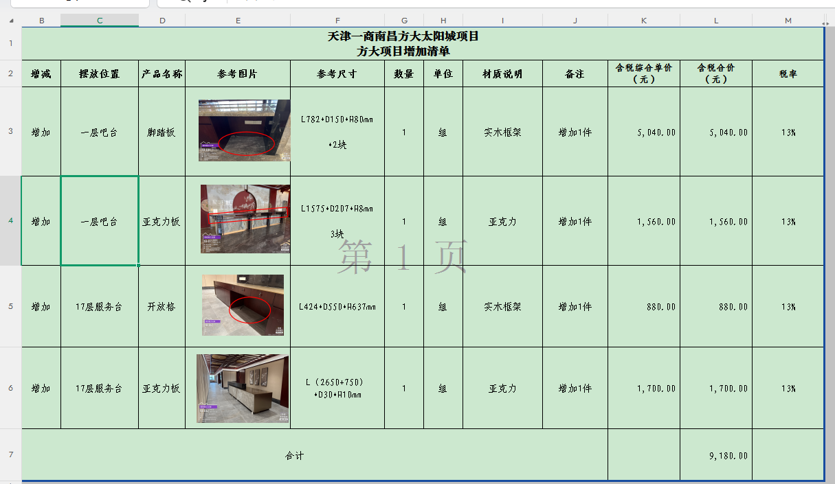Select column D header
Screen dimensions: 835x484
[162, 21]
